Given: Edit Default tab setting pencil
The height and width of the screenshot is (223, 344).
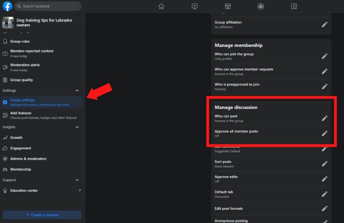Looking at the screenshot, I should tap(324, 194).
